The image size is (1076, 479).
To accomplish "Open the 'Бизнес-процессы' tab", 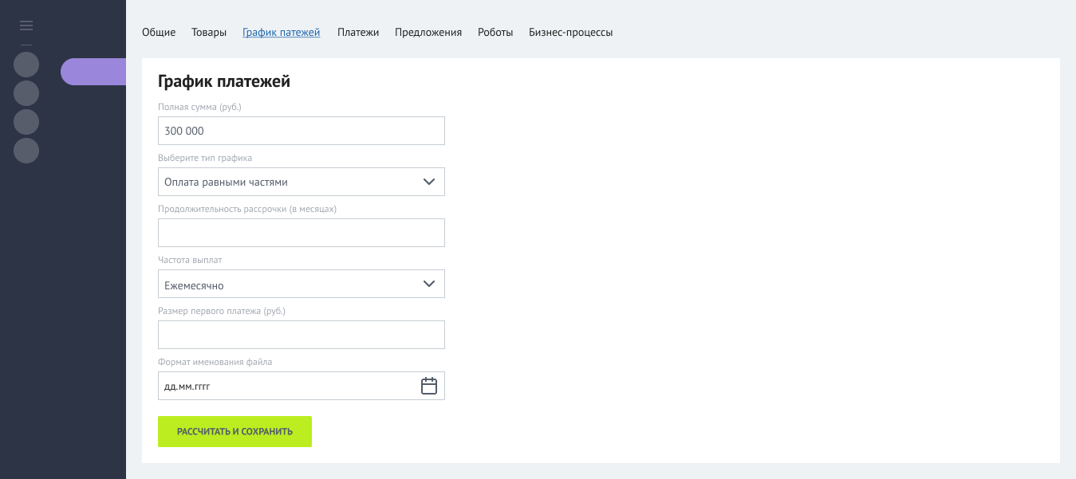I will point(570,33).
